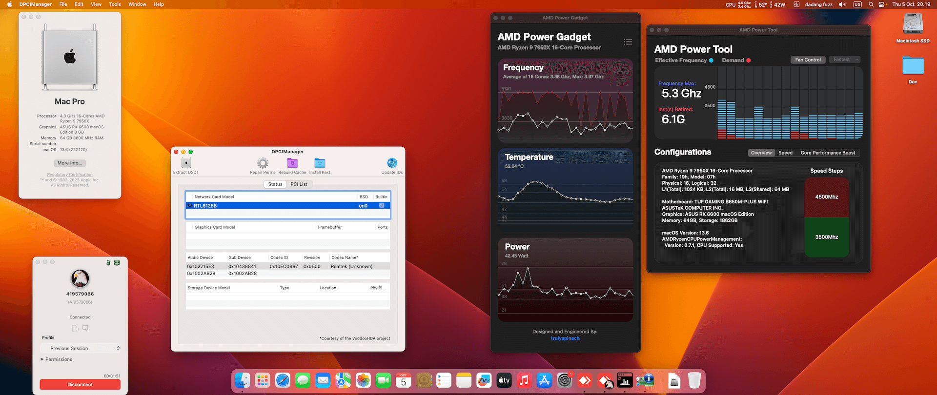This screenshot has height=395, width=937.
Task: Click the More Info... button
Action: [70, 163]
